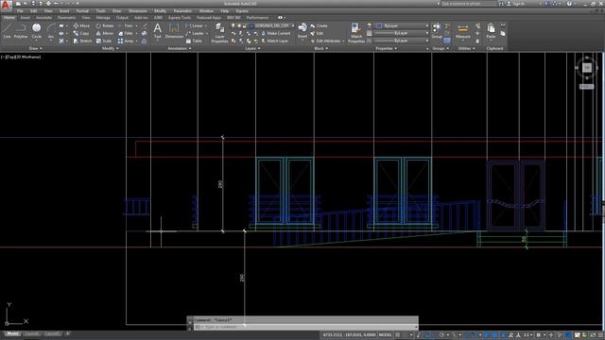
Task: Select the Text annotation tool
Action: tap(158, 31)
